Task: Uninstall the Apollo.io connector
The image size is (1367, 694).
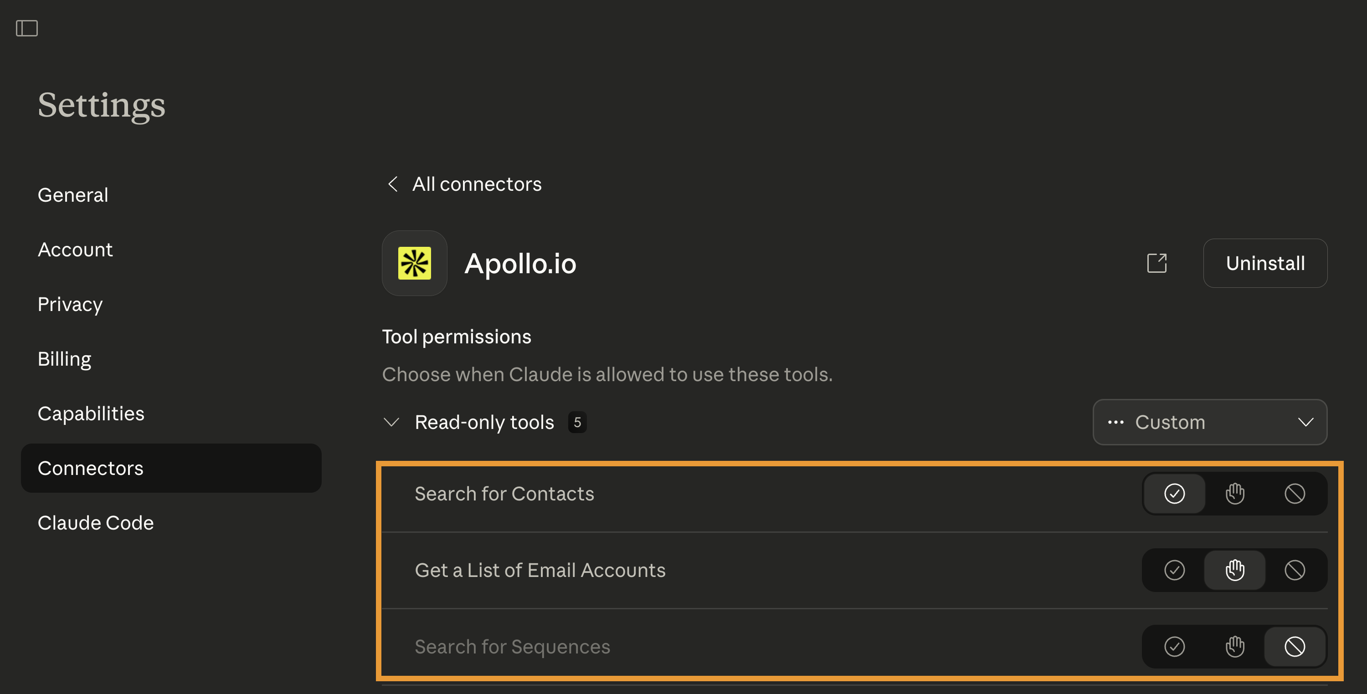Action: 1264,263
